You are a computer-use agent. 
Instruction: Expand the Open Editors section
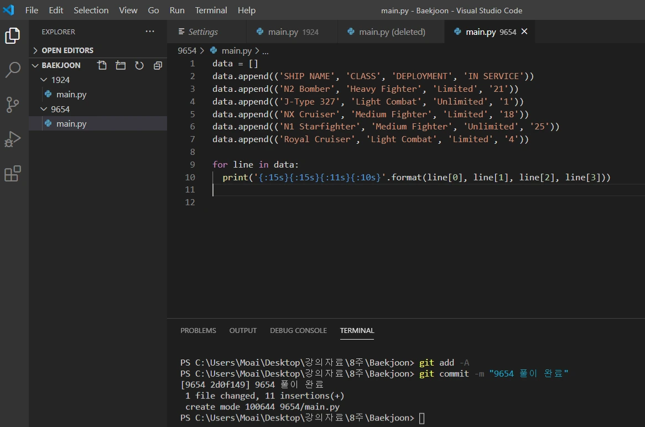point(67,50)
